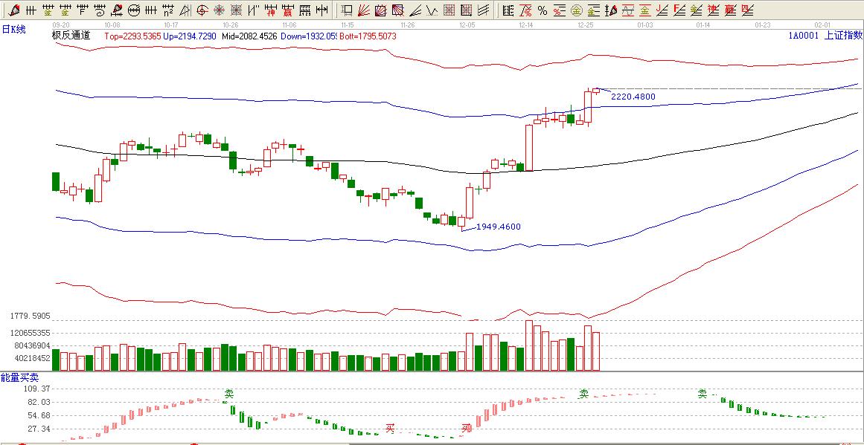Click the plain percent sign icon
Image resolution: width=864 pixels, height=445 pixels.
[x=542, y=10]
